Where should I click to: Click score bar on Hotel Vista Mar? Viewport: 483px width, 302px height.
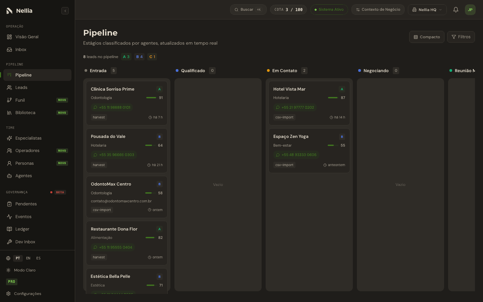[333, 98]
